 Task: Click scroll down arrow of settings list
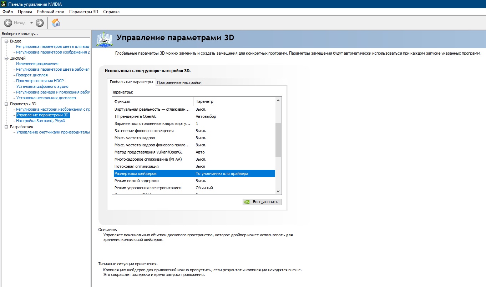278,191
